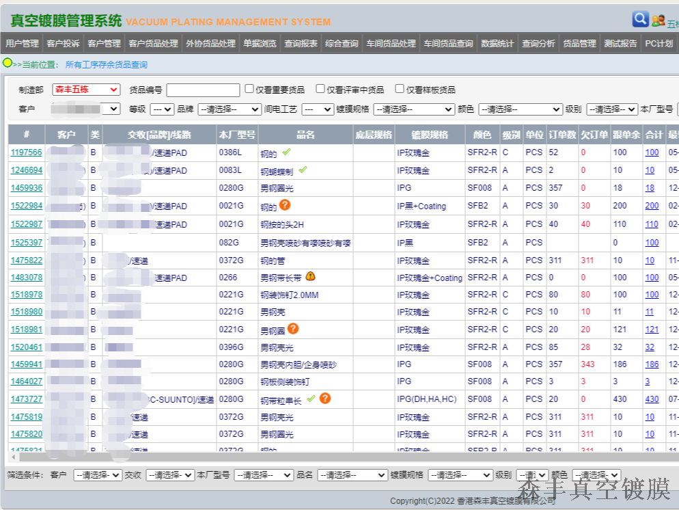The width and height of the screenshot is (679, 510).
Task: Check 仅看重要货品 checkbox
Action: (x=249, y=89)
